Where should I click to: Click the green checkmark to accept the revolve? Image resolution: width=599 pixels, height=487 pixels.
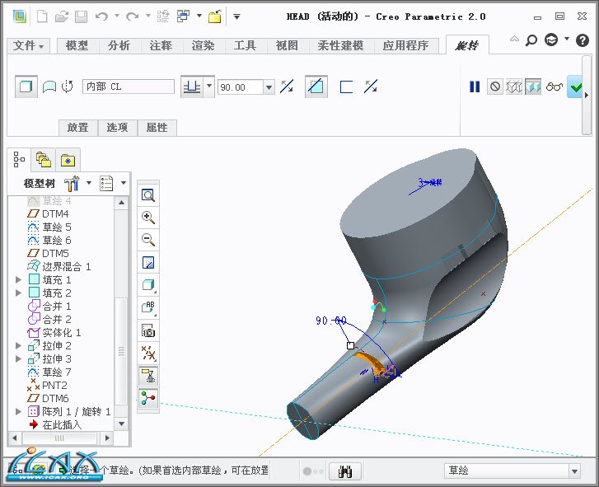[x=575, y=87]
